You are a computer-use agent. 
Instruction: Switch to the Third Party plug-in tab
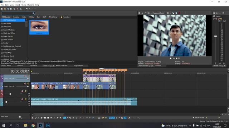click(53, 17)
